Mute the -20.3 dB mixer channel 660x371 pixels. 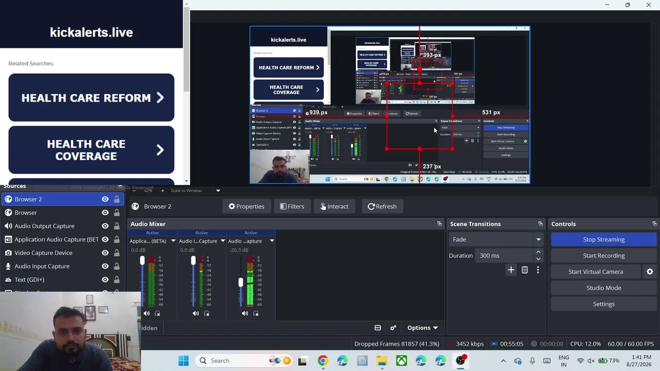coord(244,313)
